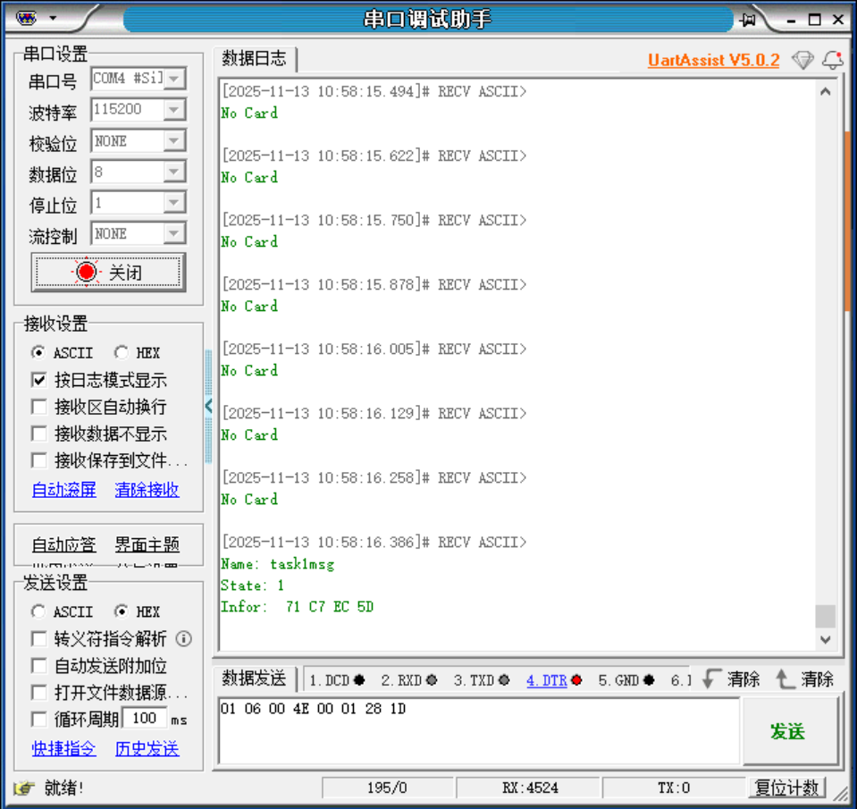857x809 pixels.
Task: Click the log scrollbar thumb
Action: click(826, 616)
